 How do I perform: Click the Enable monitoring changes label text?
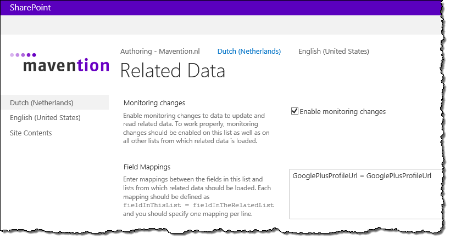[x=343, y=112]
